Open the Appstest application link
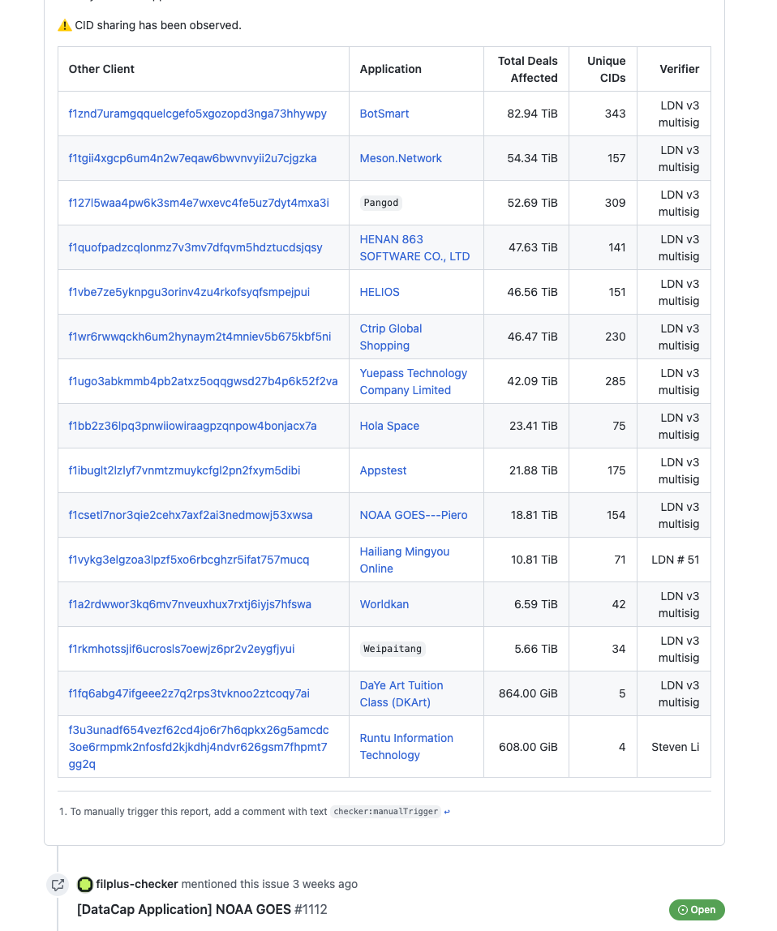 [x=382, y=470]
